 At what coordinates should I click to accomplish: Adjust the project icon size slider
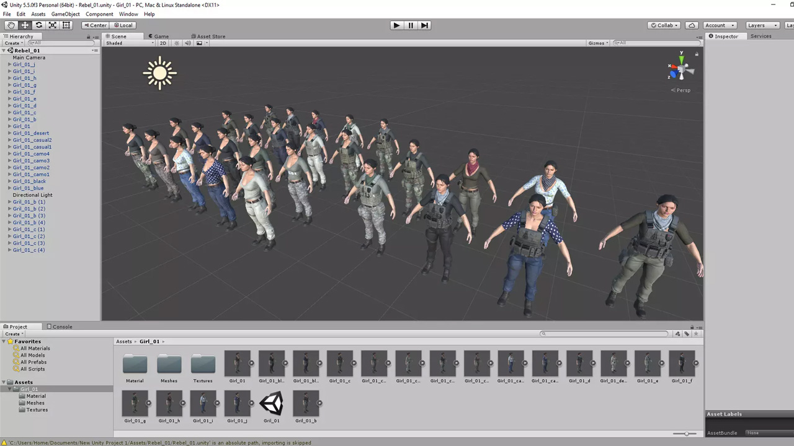tap(685, 434)
